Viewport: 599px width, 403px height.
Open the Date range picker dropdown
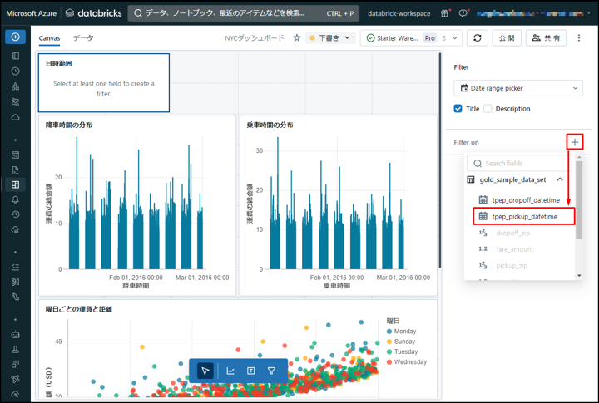[518, 88]
